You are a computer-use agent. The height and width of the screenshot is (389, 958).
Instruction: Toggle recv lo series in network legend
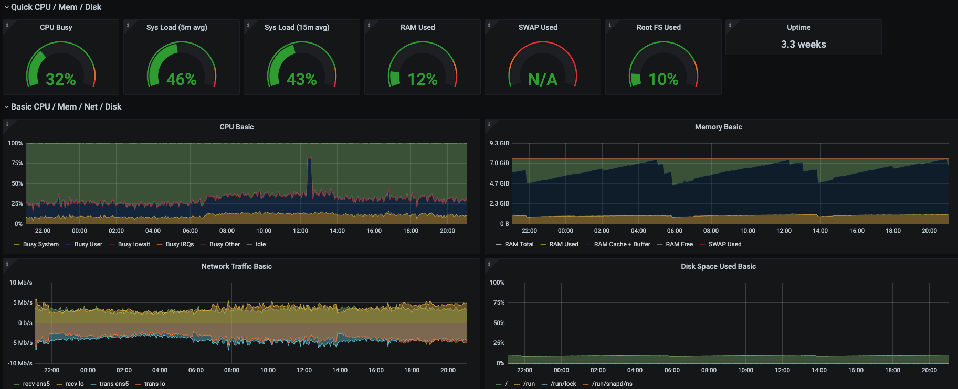tap(75, 384)
